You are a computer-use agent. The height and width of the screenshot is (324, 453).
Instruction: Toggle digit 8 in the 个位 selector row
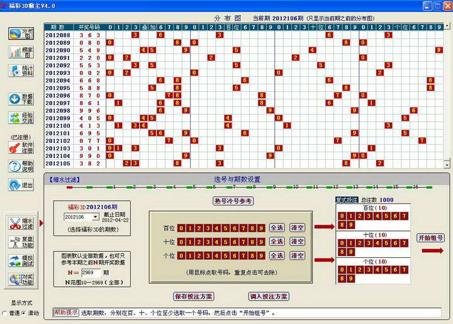(252, 255)
